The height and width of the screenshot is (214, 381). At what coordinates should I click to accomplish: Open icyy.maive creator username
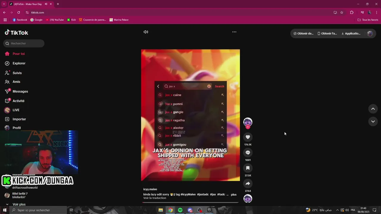click(x=150, y=189)
